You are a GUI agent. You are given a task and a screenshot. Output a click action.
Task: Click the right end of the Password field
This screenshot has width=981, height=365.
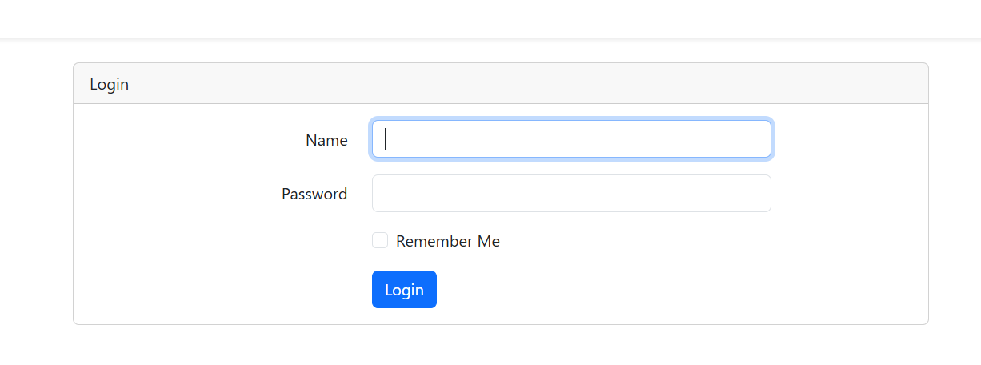[756, 194]
